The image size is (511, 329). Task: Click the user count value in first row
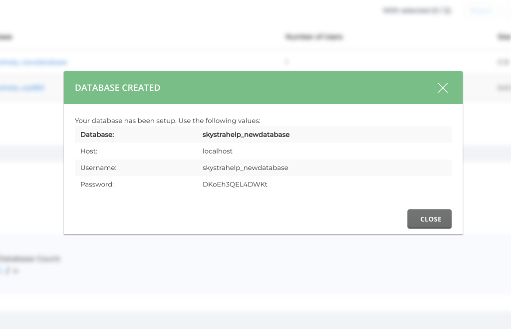(287, 62)
